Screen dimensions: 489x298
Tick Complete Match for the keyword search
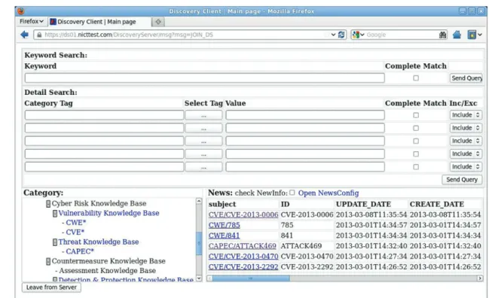(x=416, y=78)
